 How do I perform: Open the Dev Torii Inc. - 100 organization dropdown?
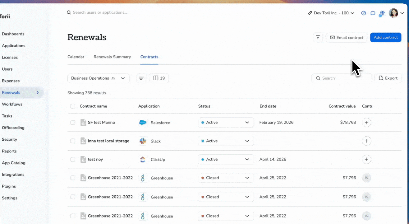pos(331,13)
